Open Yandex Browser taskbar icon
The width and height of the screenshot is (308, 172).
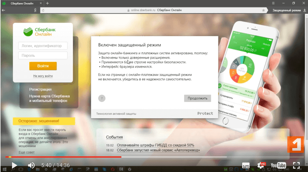pyautogui.click(x=130, y=169)
